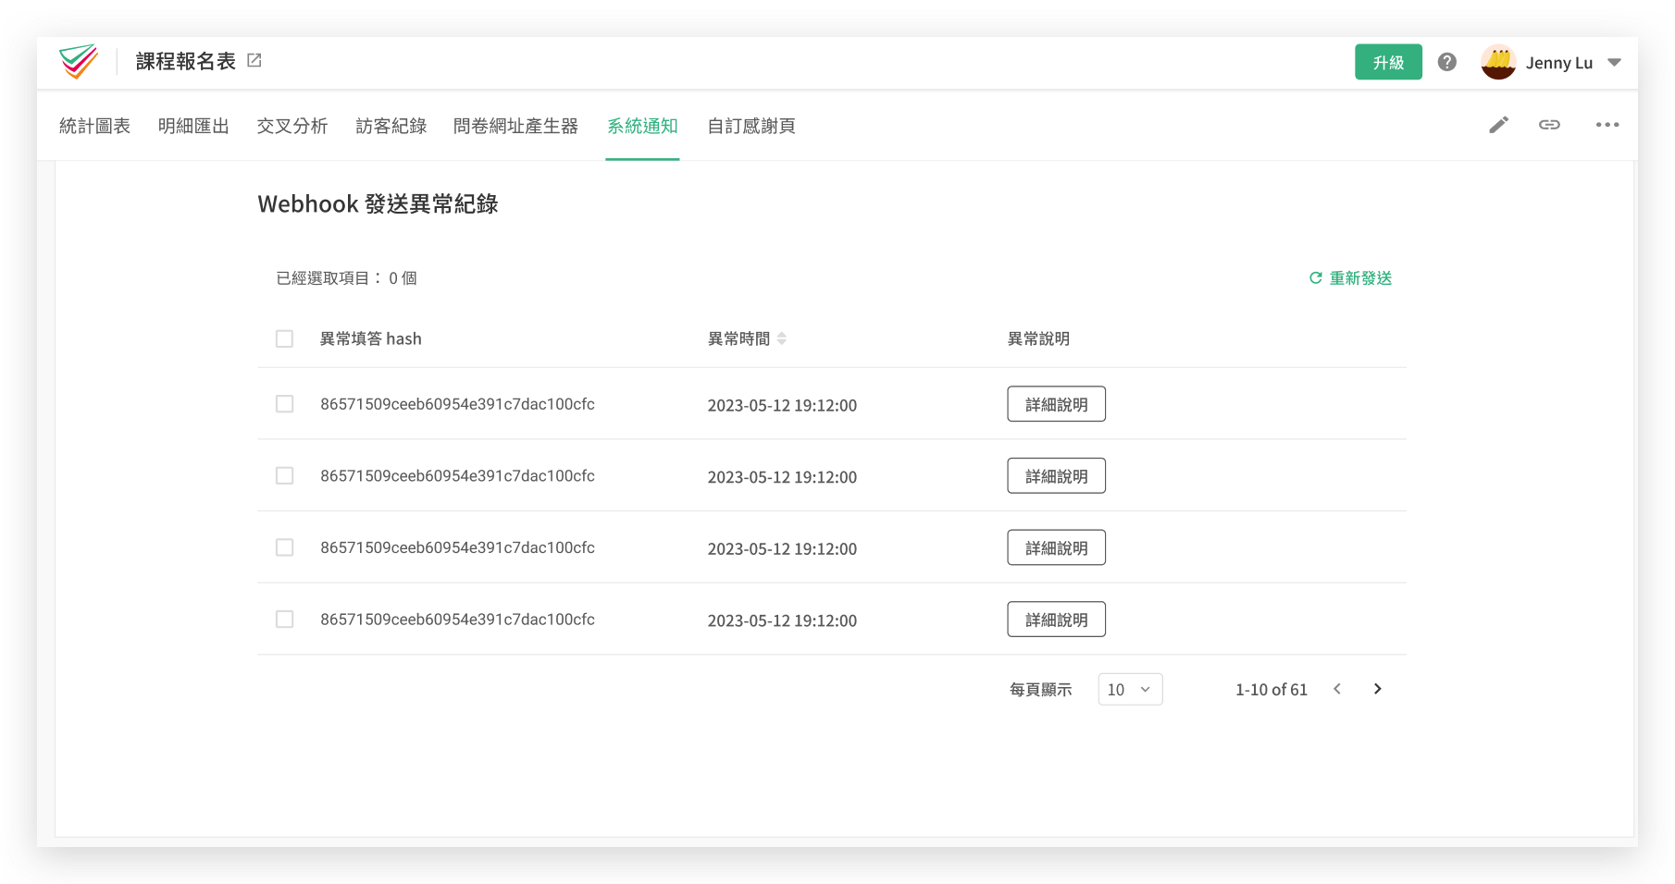Expand the 每頁顯示 page size dropdown
1675x884 pixels.
pyautogui.click(x=1130, y=689)
